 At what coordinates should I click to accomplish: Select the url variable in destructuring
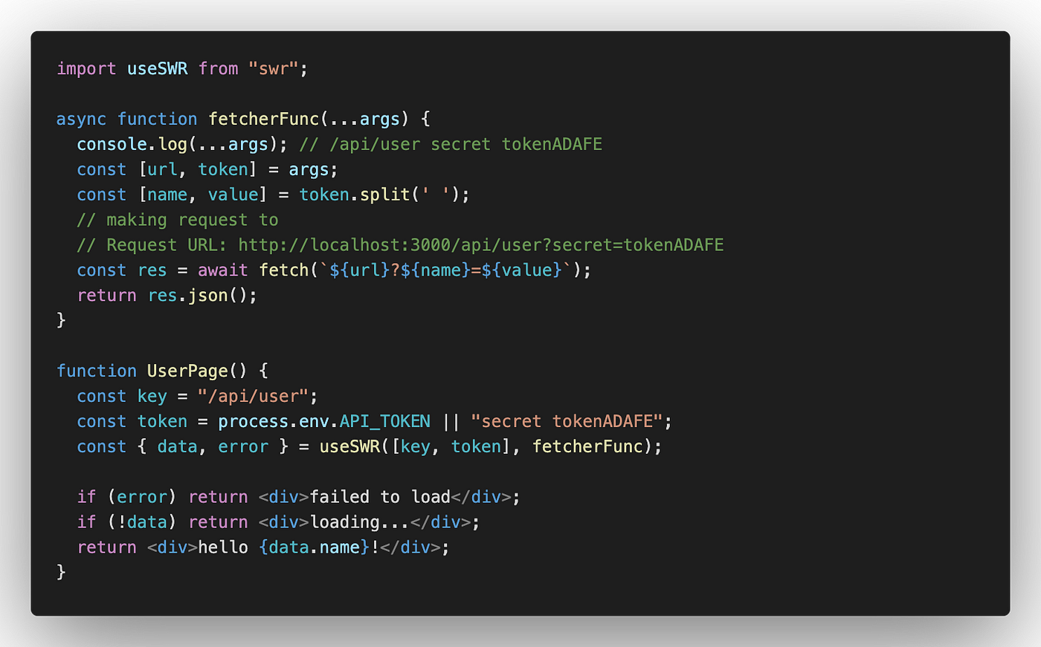coord(162,169)
